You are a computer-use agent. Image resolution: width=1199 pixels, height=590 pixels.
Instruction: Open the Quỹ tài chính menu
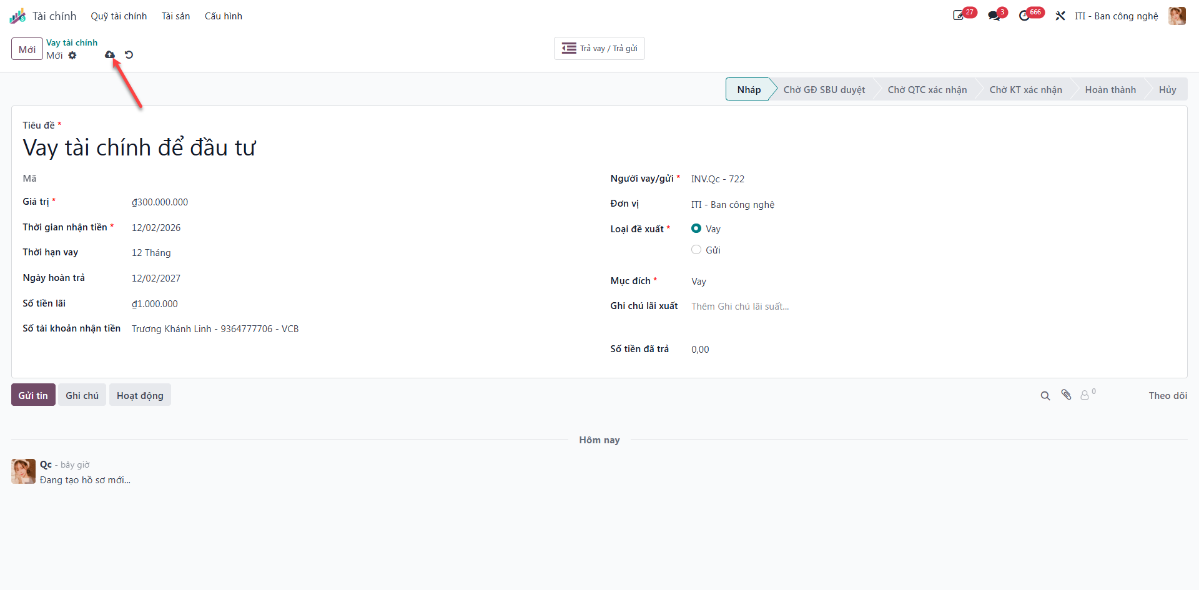click(x=119, y=16)
